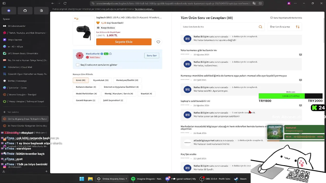The height and width of the screenshot is (183, 326).
Task: Open 'Arama Sonuçları - Trendyol' tab
Action: (24, 95)
